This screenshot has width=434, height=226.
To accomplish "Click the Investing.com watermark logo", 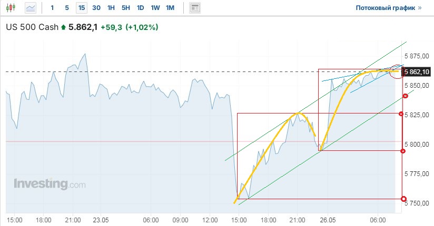I will (x=50, y=184).
